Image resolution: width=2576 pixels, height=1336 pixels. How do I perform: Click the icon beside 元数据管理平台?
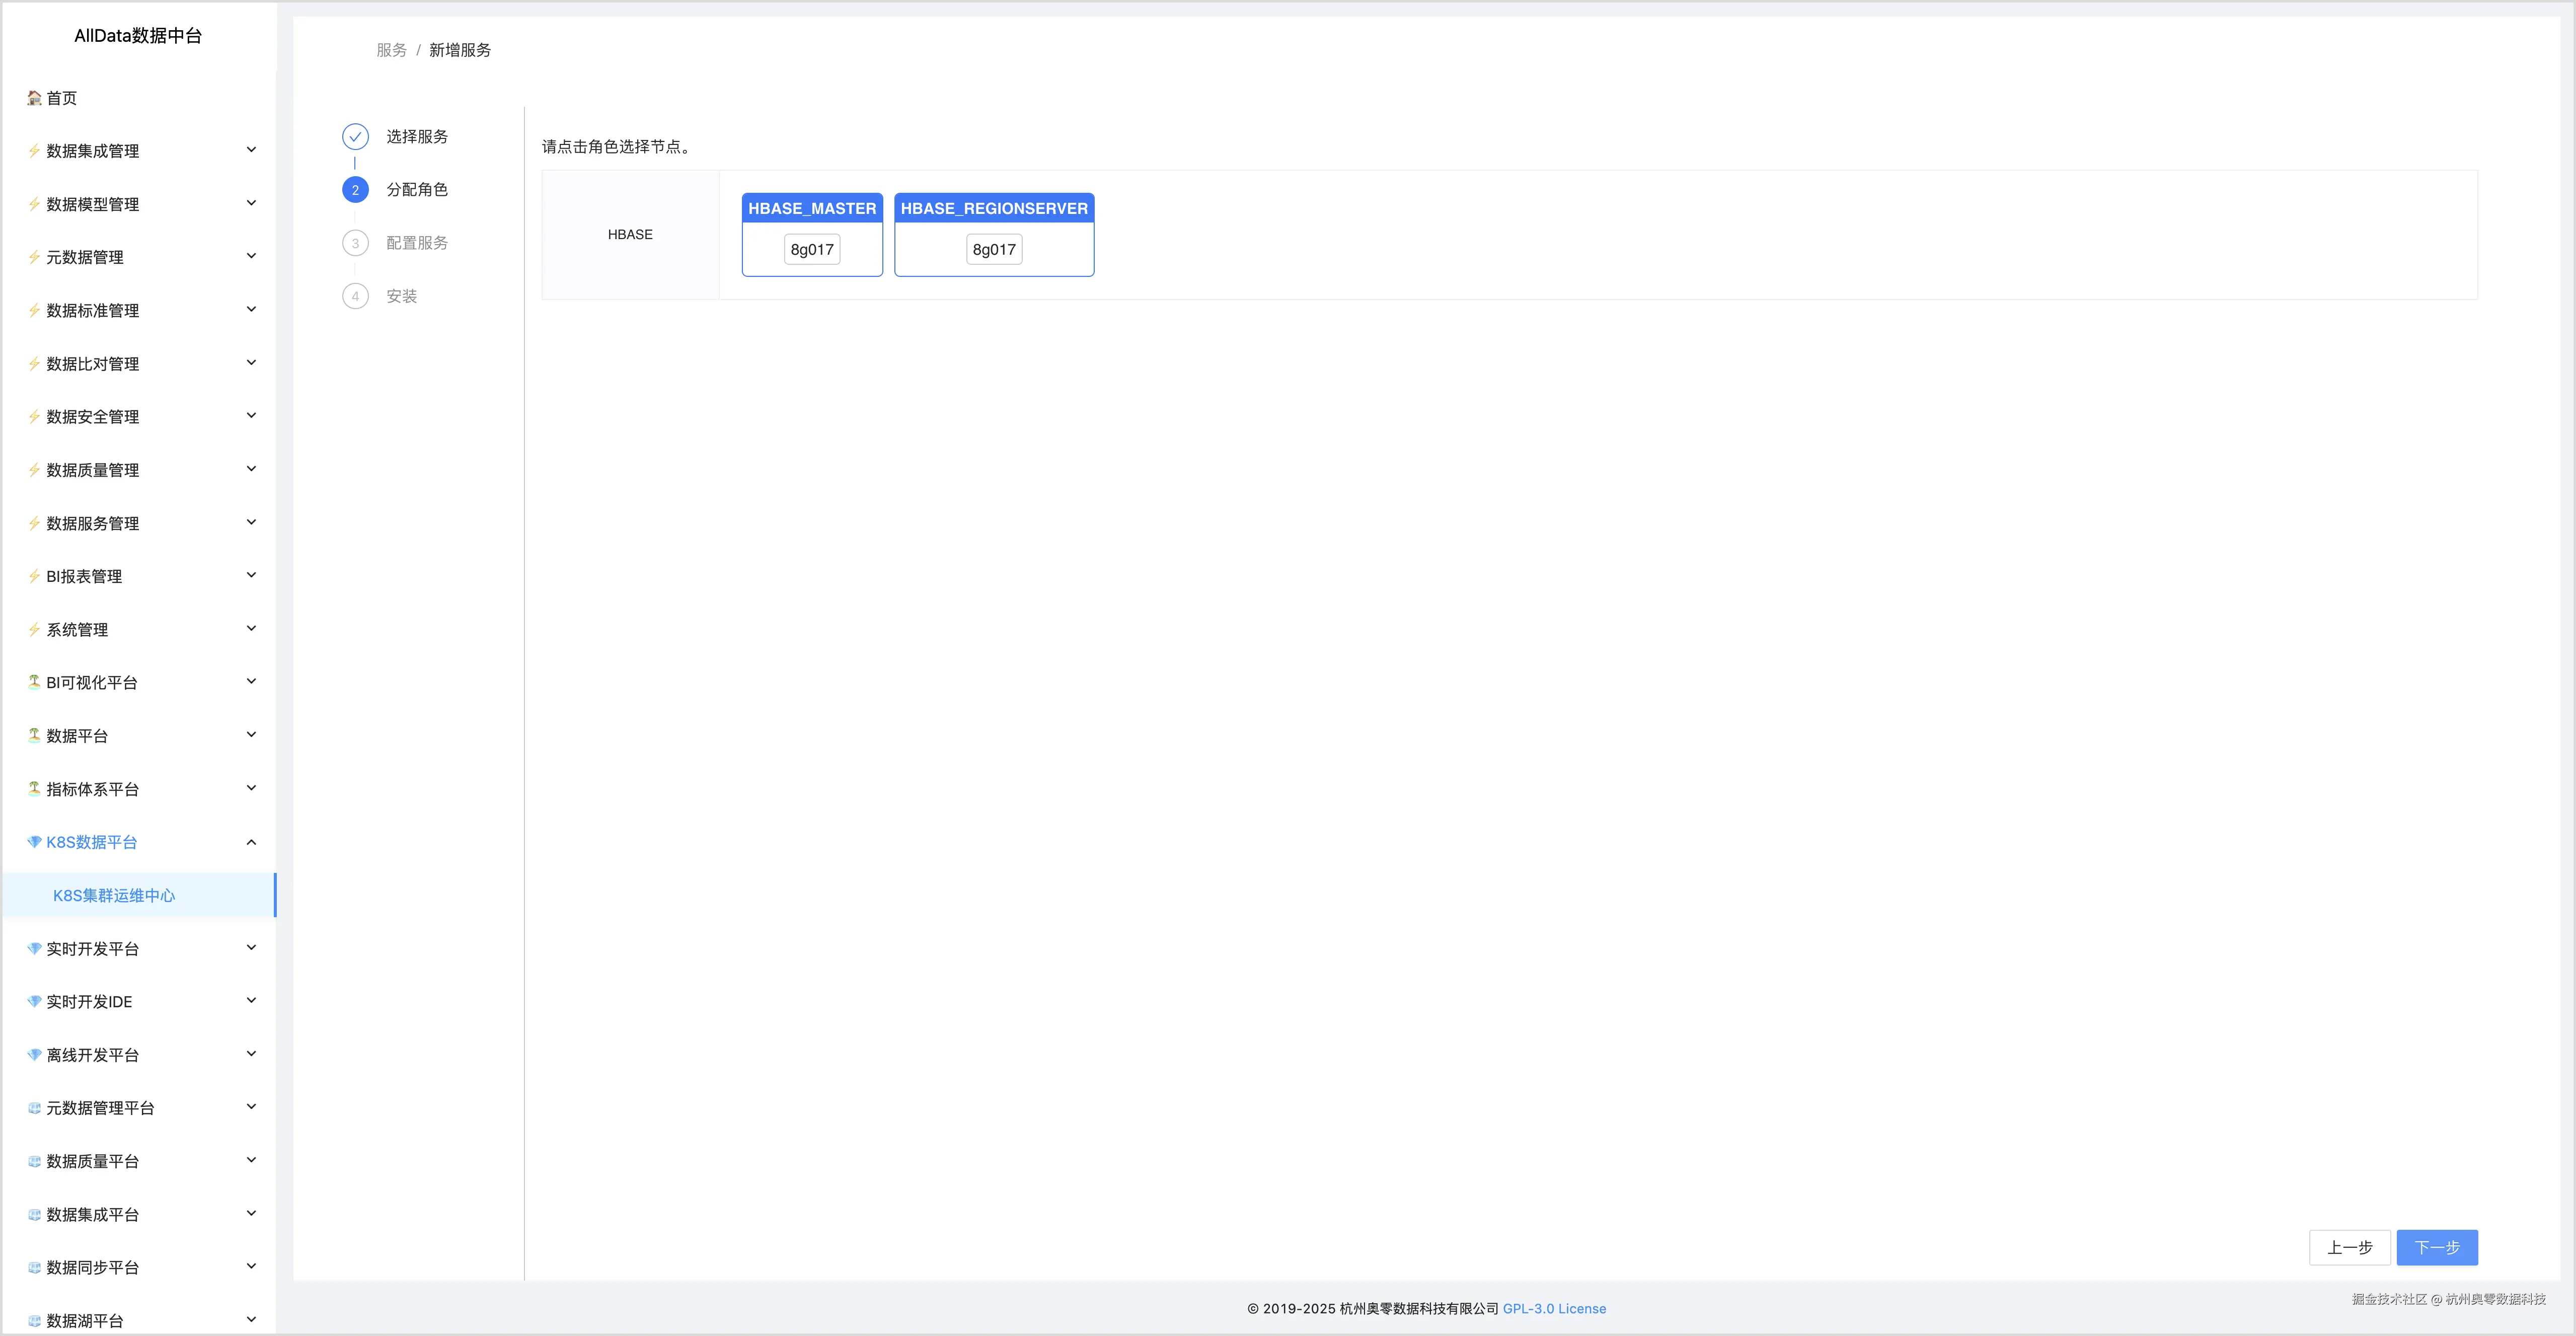tap(34, 1108)
